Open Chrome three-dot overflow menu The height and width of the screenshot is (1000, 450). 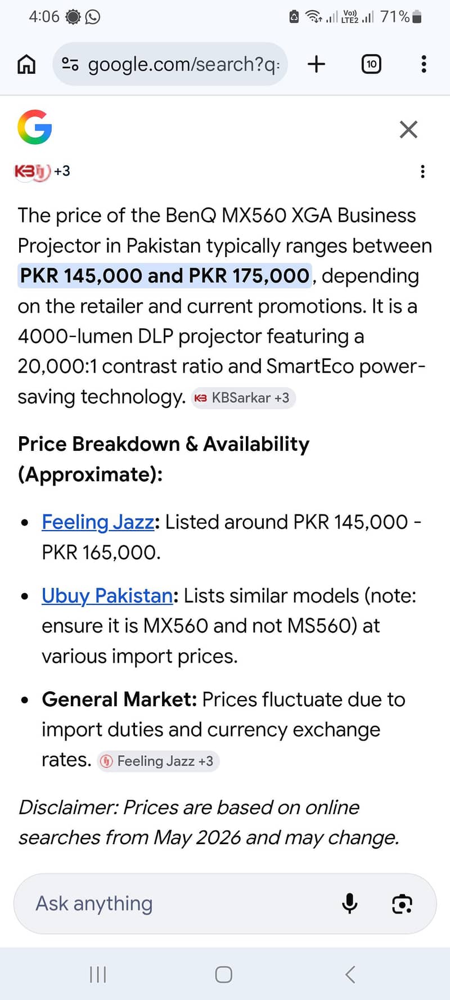click(424, 64)
